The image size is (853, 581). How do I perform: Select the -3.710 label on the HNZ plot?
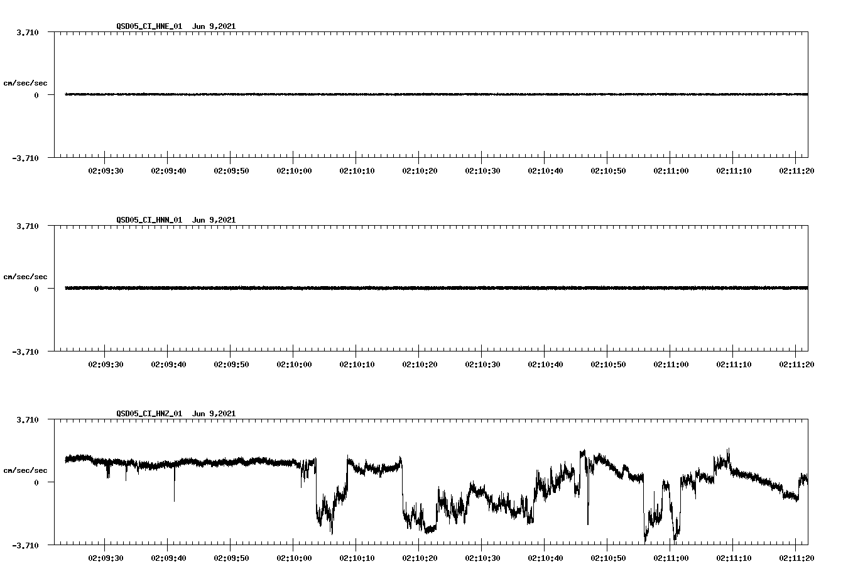(x=25, y=545)
